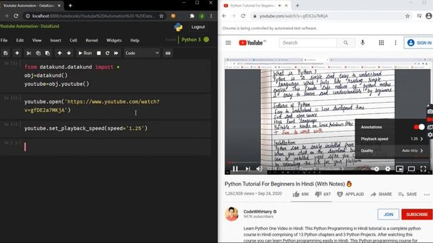Click the YouTube Search field

pyautogui.click(x=308, y=43)
